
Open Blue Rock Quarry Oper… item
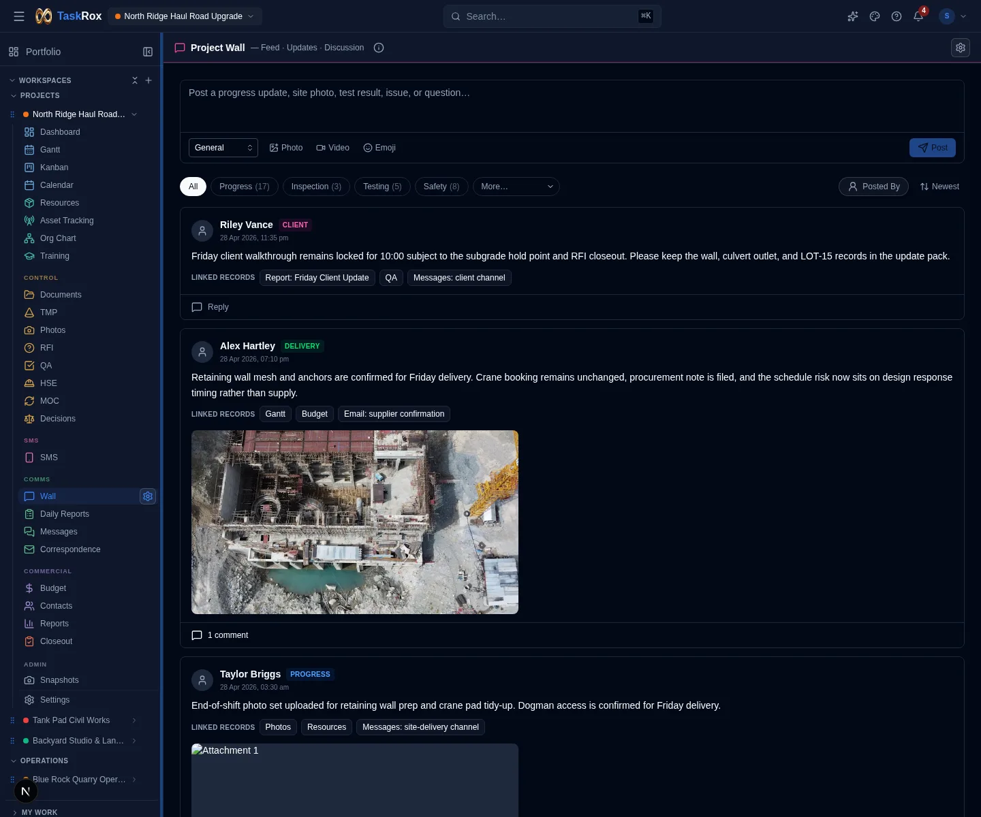[x=79, y=780]
